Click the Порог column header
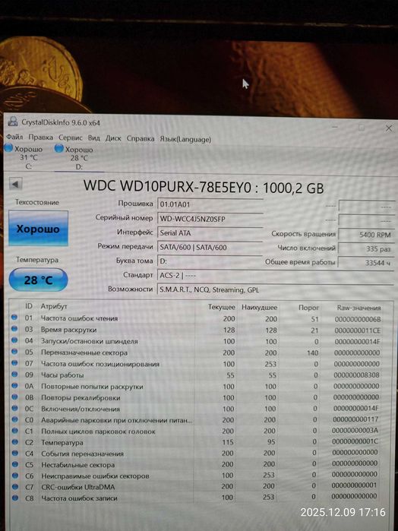 tap(308, 308)
